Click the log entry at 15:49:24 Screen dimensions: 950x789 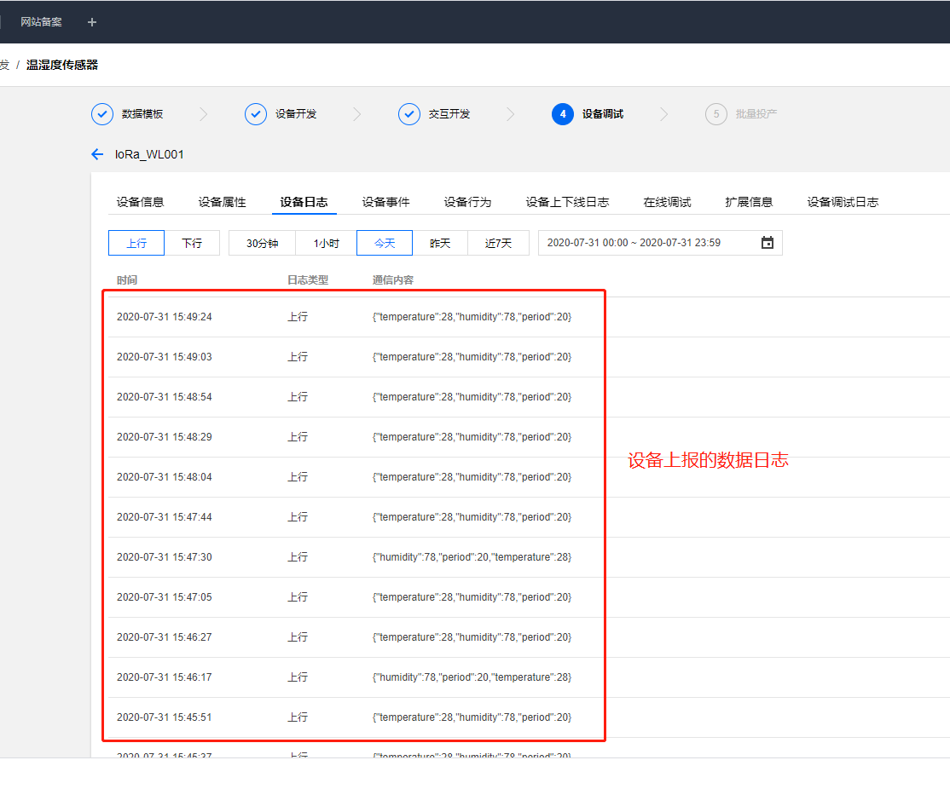(x=356, y=317)
